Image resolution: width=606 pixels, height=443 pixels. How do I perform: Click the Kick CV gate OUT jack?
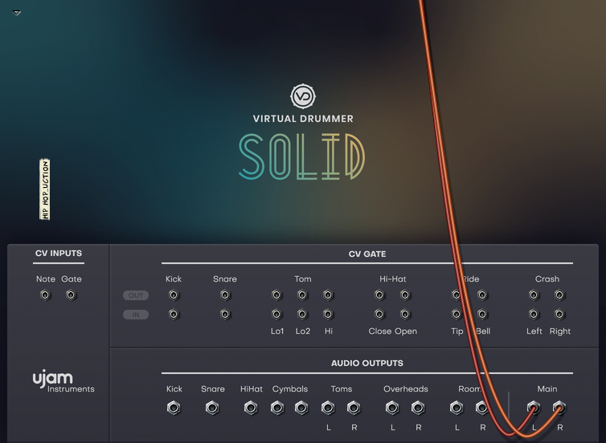pyautogui.click(x=174, y=295)
